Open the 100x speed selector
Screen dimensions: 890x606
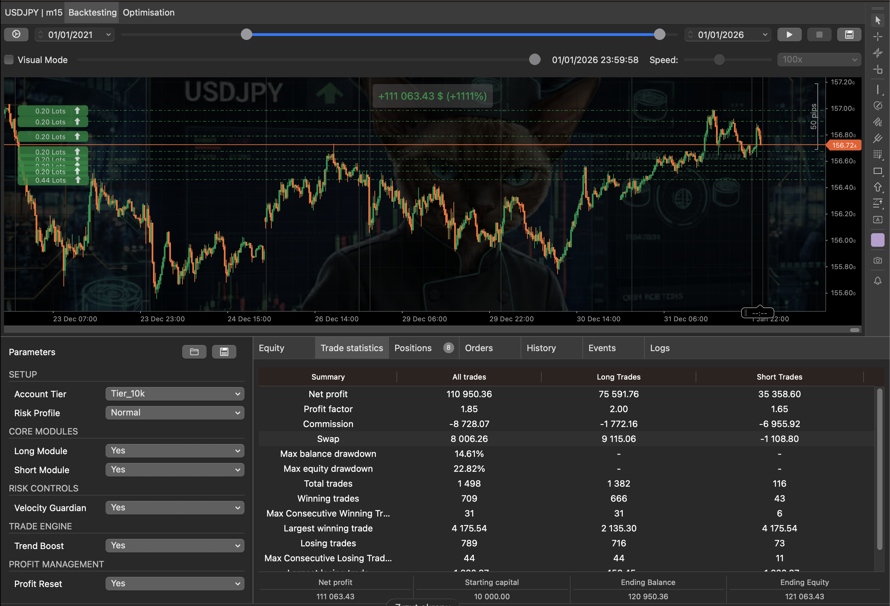pos(819,59)
